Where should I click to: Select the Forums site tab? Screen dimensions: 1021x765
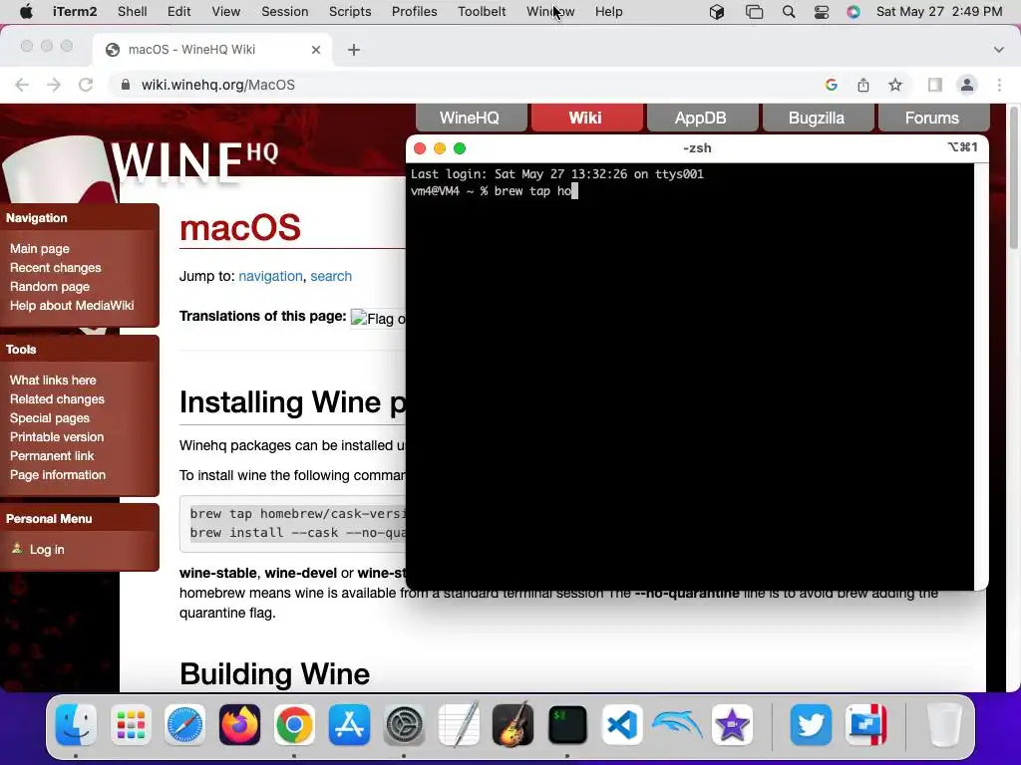[932, 118]
